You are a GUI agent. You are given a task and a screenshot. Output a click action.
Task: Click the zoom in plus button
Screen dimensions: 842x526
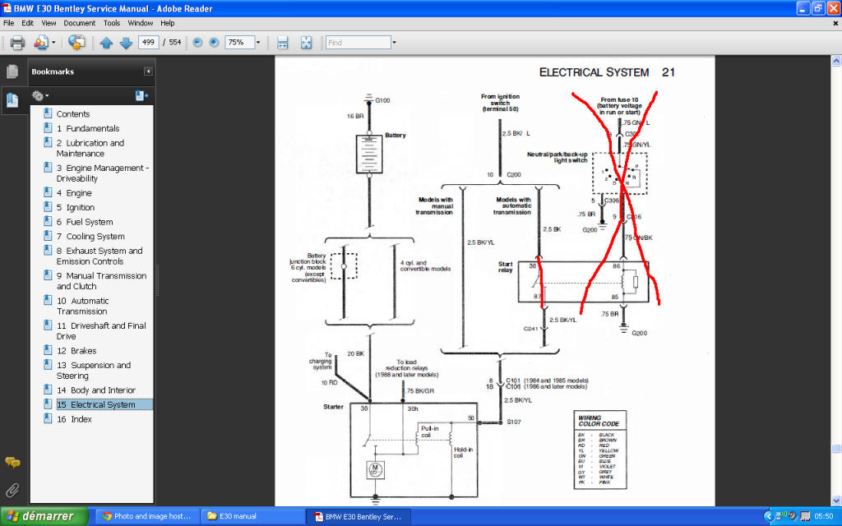[214, 43]
